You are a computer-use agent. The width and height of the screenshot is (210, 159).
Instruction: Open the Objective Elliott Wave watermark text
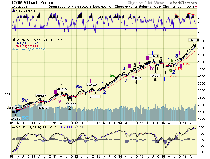click(x=146, y=3)
